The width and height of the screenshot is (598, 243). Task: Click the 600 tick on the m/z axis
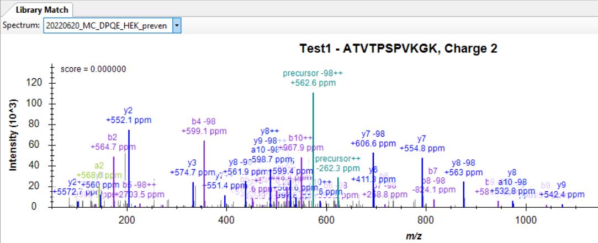click(327, 220)
